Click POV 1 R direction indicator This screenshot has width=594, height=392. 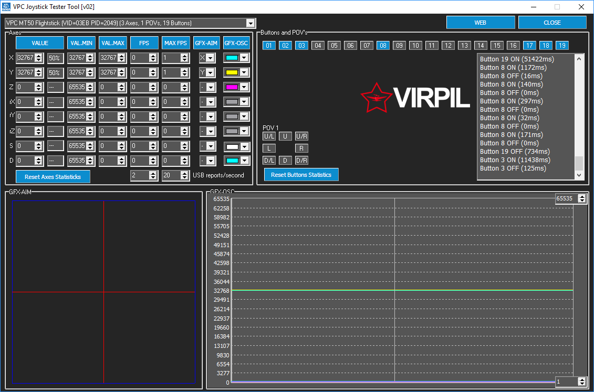pos(301,149)
